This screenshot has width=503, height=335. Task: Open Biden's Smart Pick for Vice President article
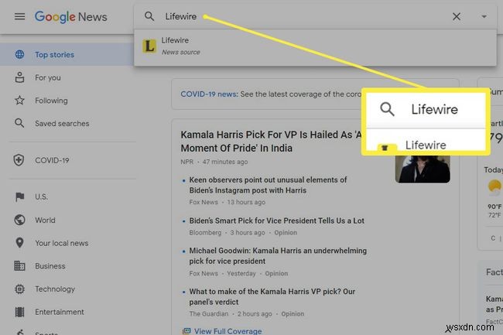click(276, 220)
